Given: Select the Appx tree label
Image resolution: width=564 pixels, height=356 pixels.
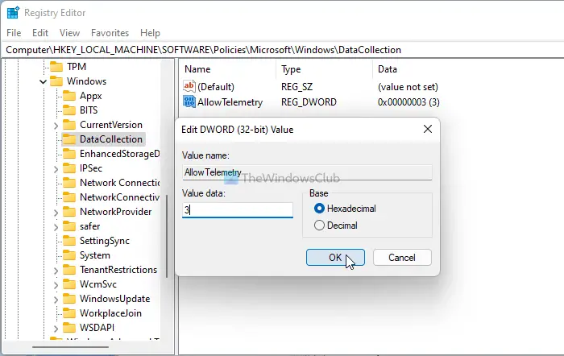Looking at the screenshot, I should click(90, 96).
